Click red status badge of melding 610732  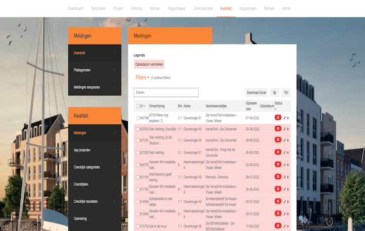pyautogui.click(x=278, y=226)
